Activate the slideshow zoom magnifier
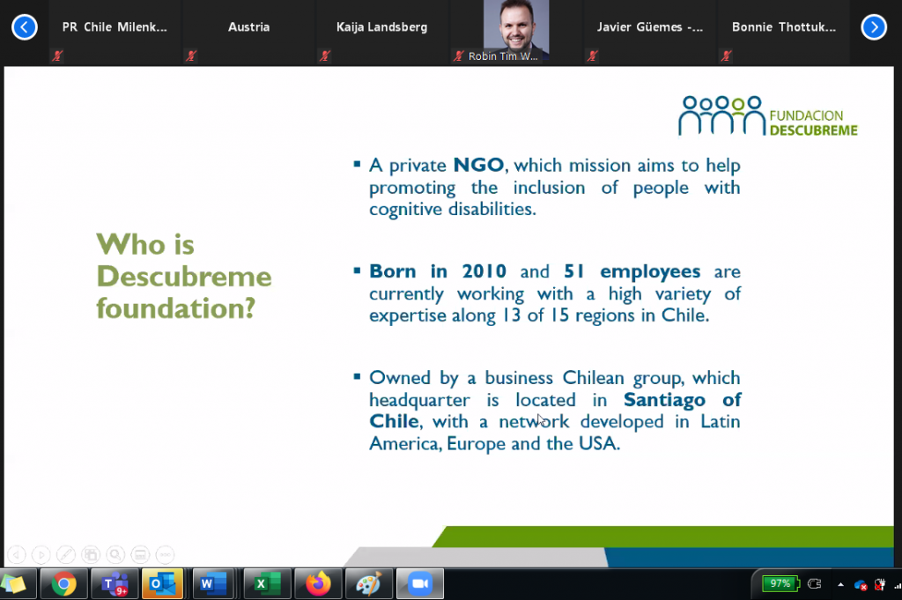 click(115, 554)
